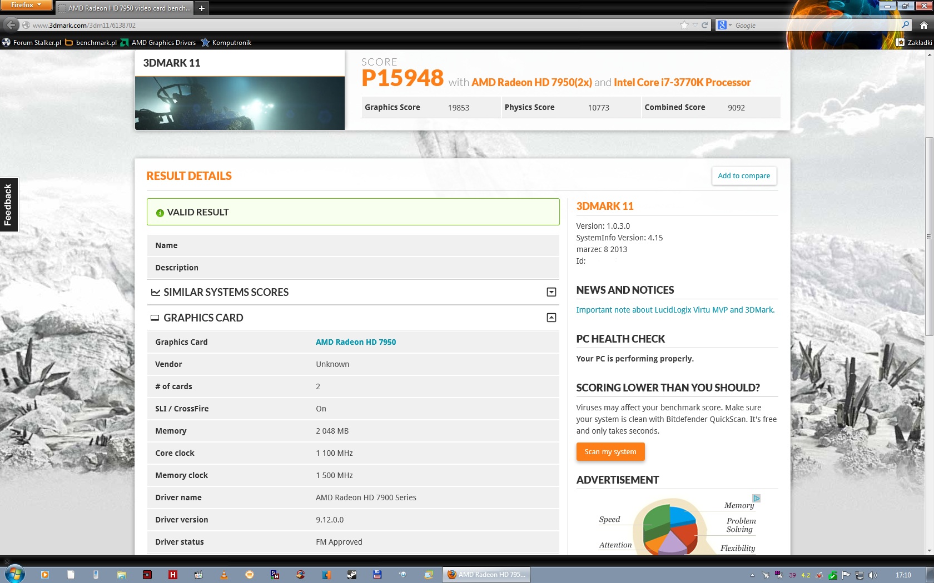Viewport: 934px width, 583px height.
Task: Click the valid result green info icon
Action: tap(160, 213)
